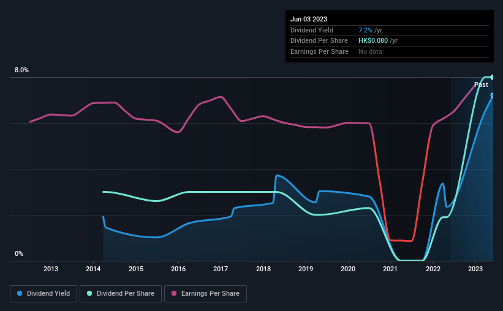Viewport: 503px width, 311px height.
Task: Click the teal endpoint marker of Dividend Per Share line
Action: tap(493, 77)
